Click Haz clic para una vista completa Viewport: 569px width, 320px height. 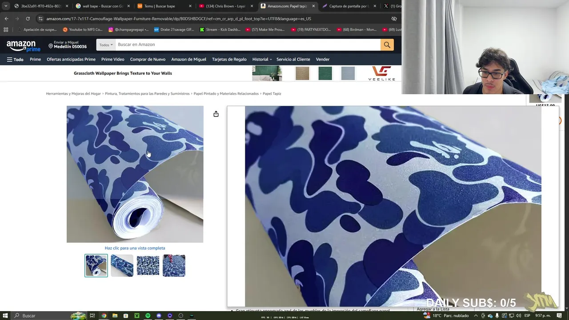click(x=135, y=248)
